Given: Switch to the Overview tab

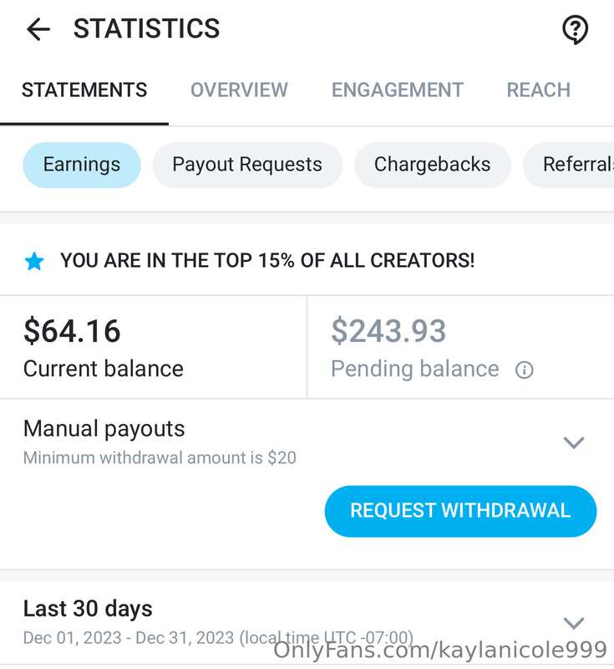Looking at the screenshot, I should pos(239,90).
